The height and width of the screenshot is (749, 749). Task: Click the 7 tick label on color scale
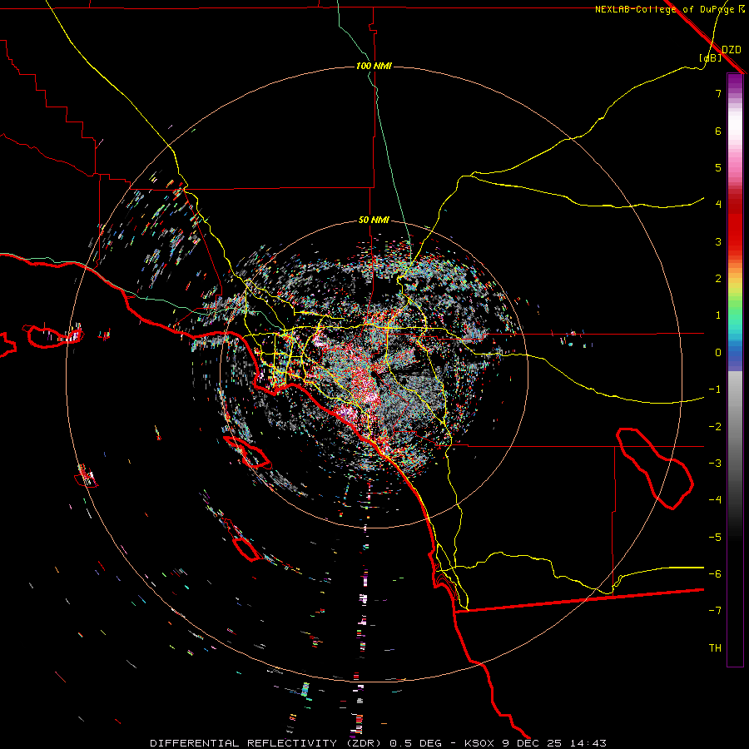[x=718, y=93]
